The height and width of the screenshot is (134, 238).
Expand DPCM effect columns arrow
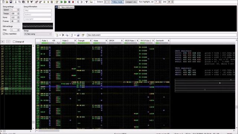(122, 41)
